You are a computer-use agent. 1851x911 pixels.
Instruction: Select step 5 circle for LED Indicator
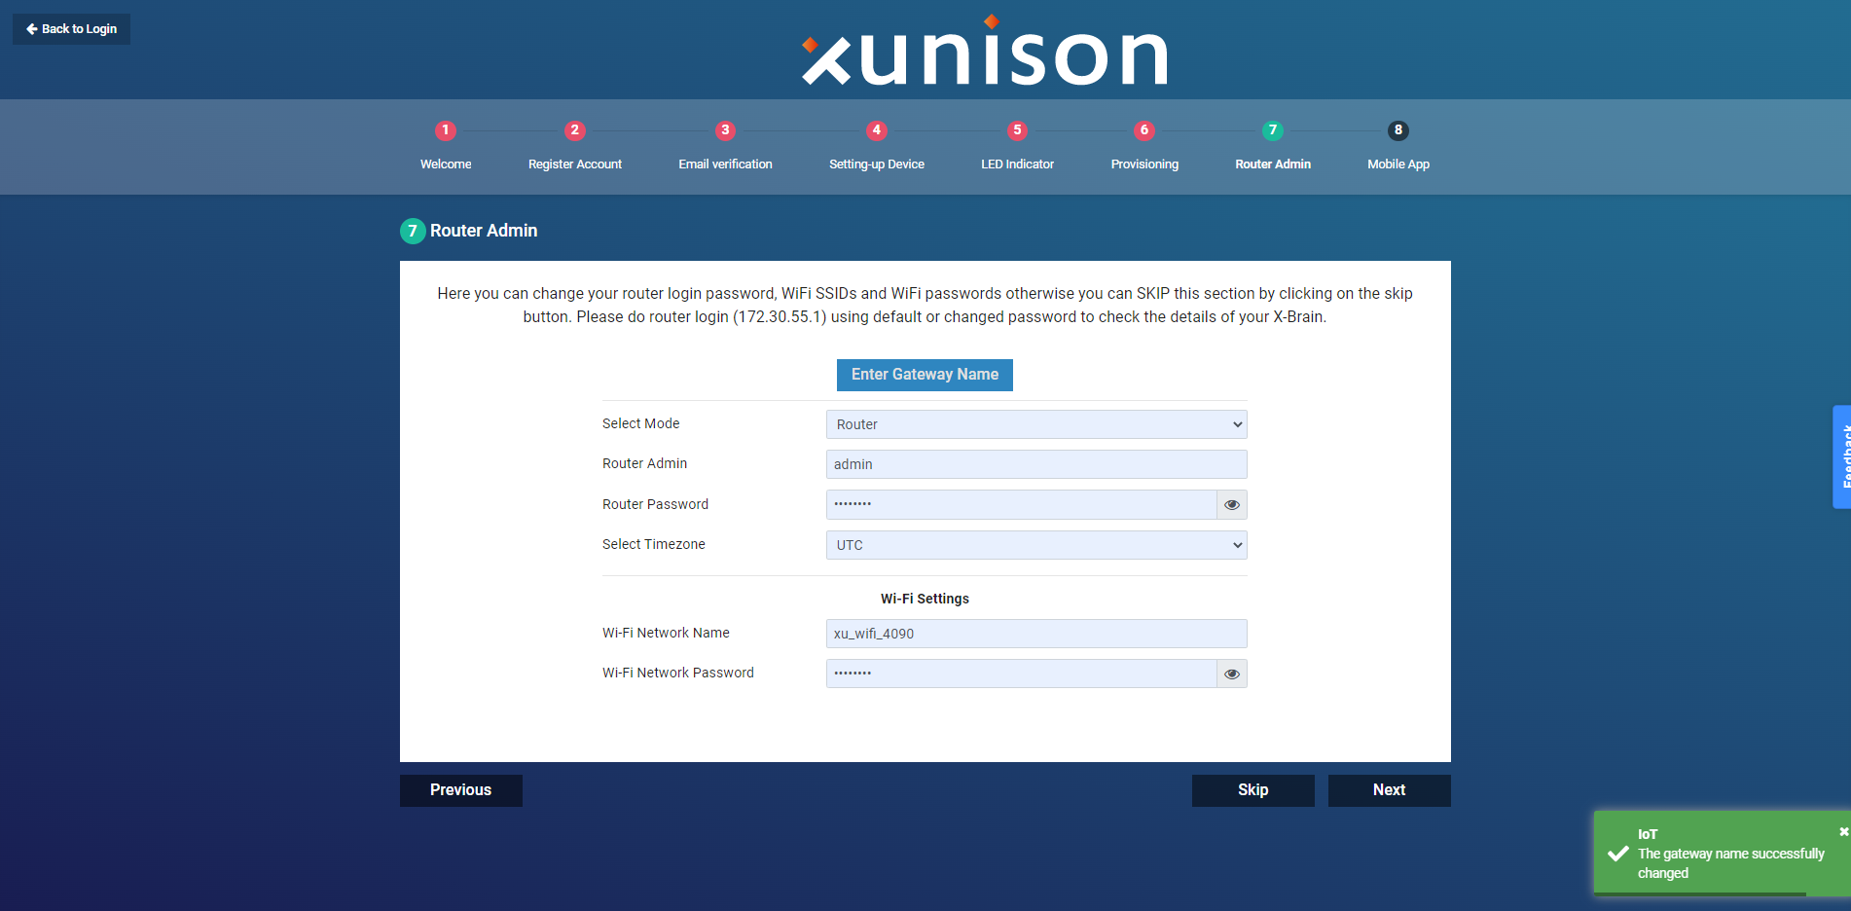tap(1018, 130)
